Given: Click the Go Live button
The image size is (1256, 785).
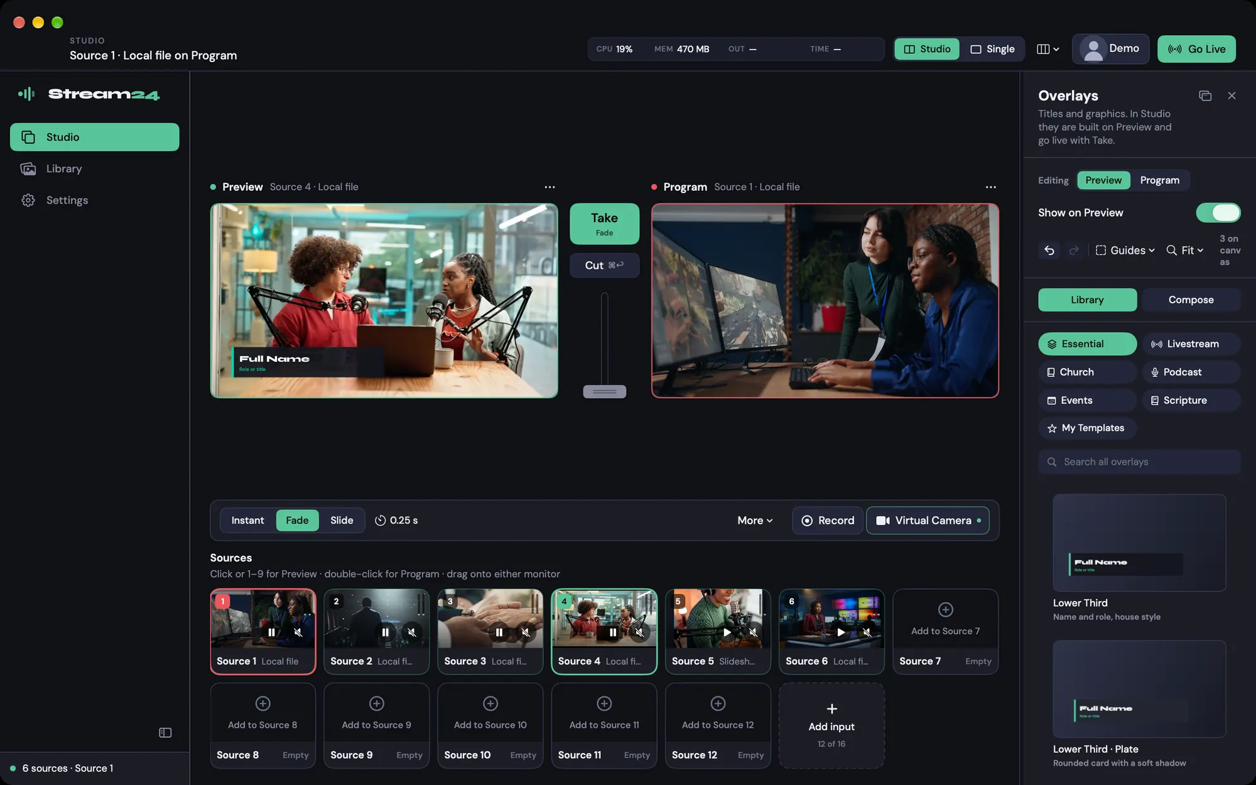Looking at the screenshot, I should (x=1196, y=49).
